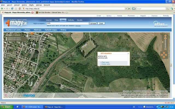The width and height of the screenshot is (175, 109).
Task: Go back with the green back arrow
Action: click(2, 8)
